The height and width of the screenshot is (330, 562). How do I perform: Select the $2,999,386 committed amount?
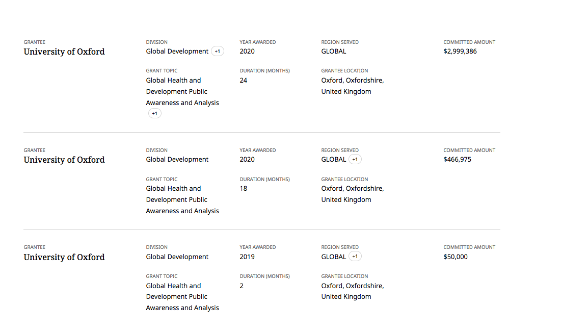pyautogui.click(x=460, y=52)
